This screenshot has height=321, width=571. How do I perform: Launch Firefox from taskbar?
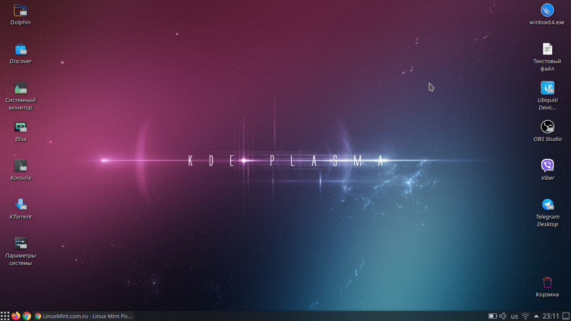[x=16, y=316]
